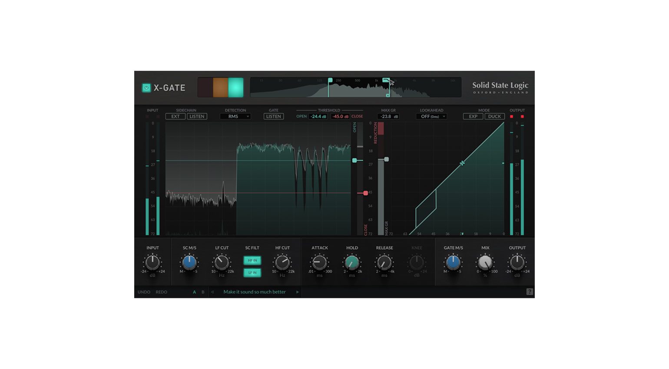Toggle the external sidechain EXT button

pos(175,116)
